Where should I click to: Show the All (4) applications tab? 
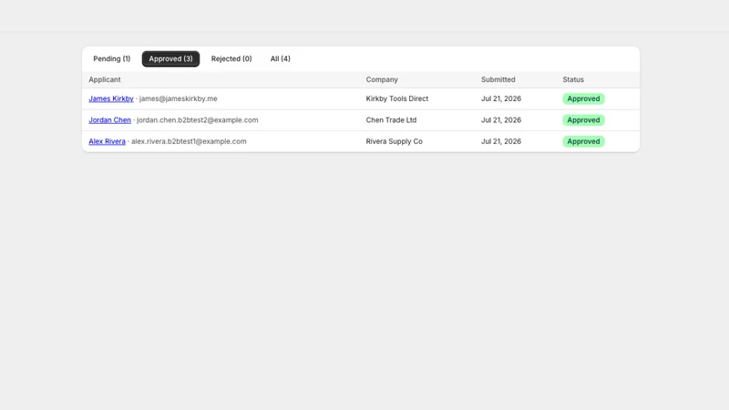[x=281, y=58]
